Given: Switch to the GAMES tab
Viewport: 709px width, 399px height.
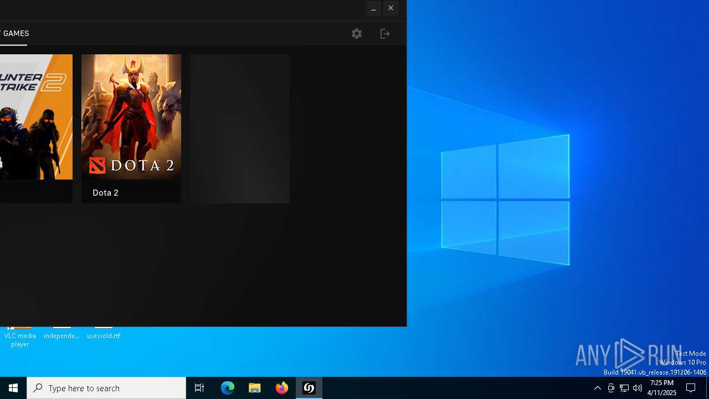Looking at the screenshot, I should click(15, 33).
